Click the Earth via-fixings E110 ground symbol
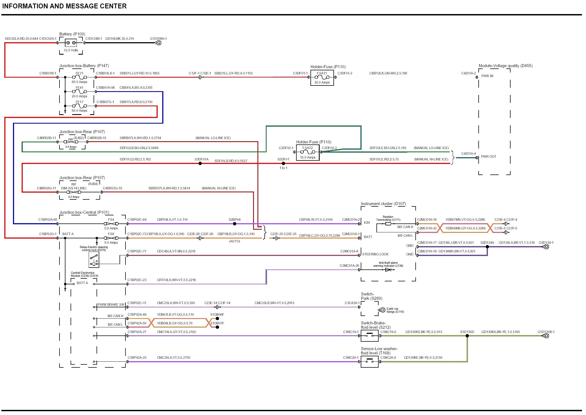 pos(382,310)
